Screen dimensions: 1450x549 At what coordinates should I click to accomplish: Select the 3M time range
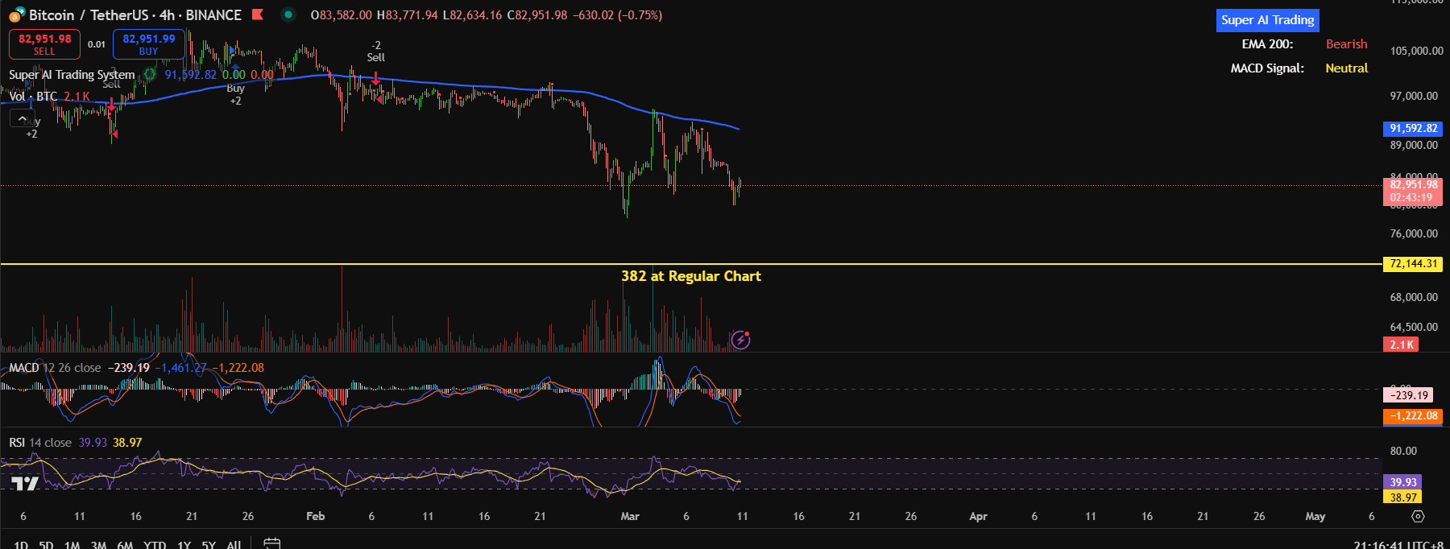coord(98,545)
